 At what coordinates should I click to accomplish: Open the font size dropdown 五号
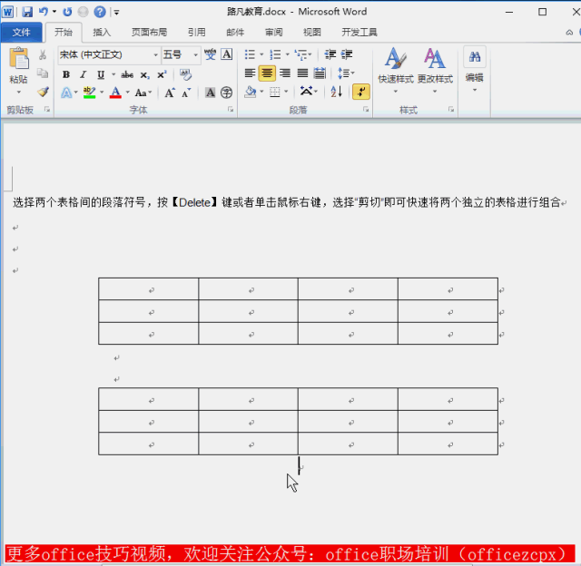pyautogui.click(x=195, y=54)
